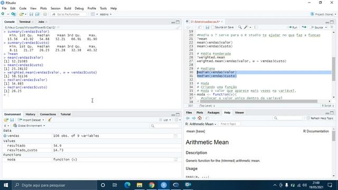Click the Windows taskbar search box
The width and height of the screenshot is (338, 190).
click(x=54, y=185)
